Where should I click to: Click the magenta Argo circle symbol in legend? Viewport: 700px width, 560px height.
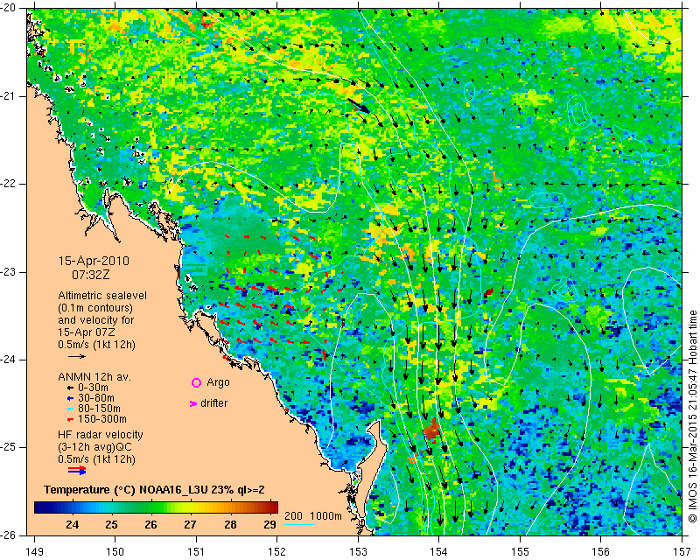(196, 382)
